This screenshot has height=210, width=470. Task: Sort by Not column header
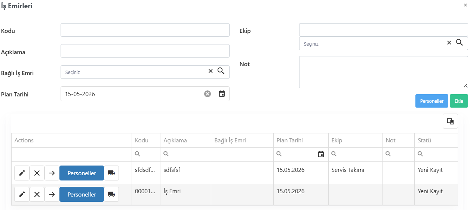point(399,140)
